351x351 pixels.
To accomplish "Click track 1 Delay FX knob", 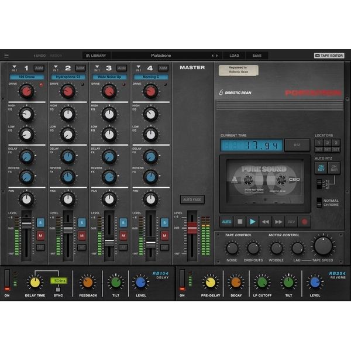I will click(x=27, y=157).
